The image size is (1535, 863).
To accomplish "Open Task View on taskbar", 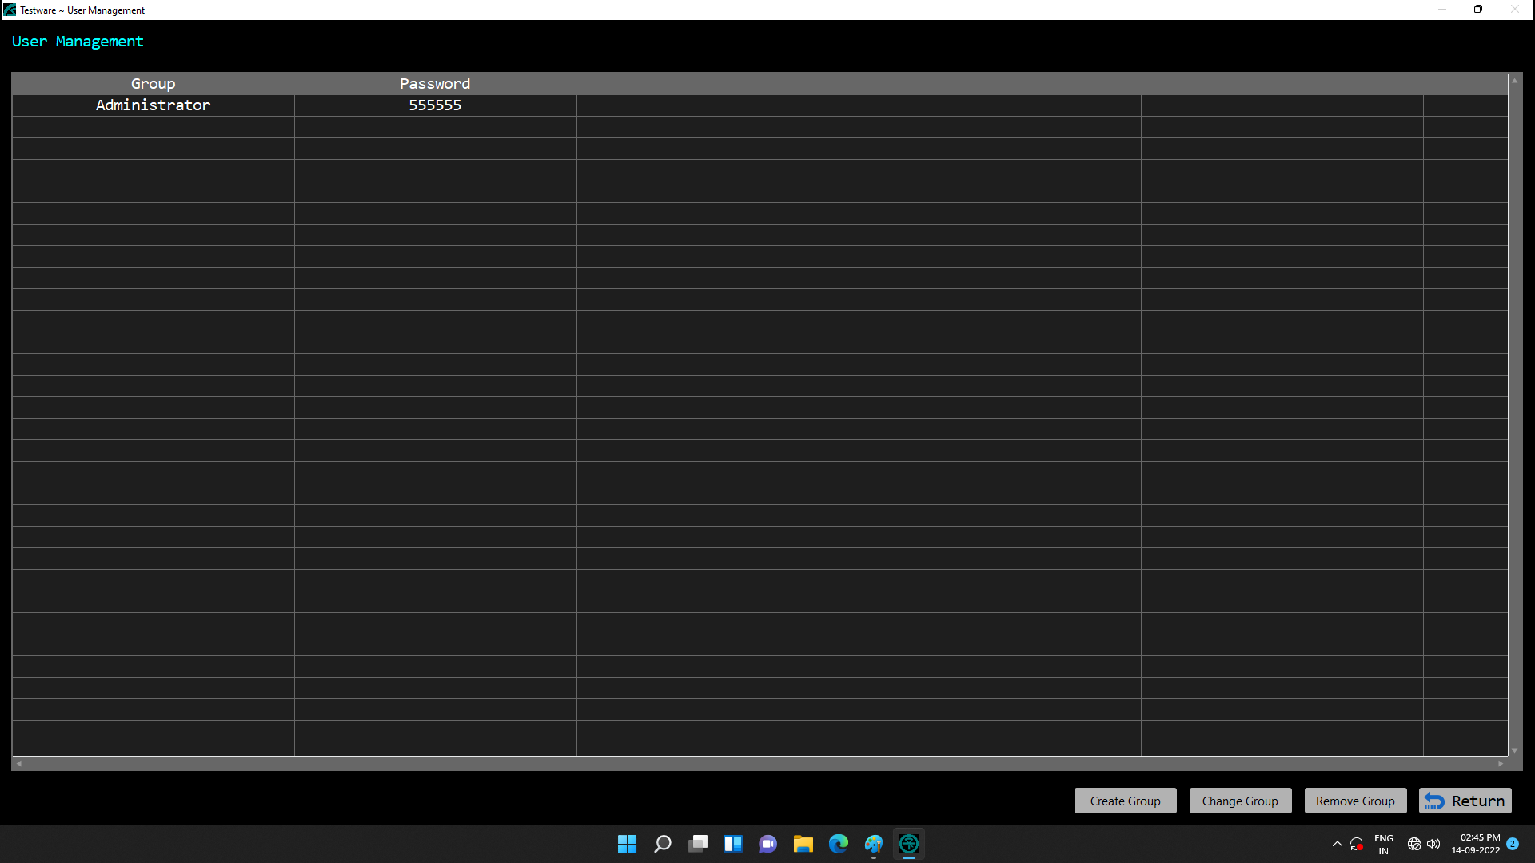I will pyautogui.click(x=698, y=844).
